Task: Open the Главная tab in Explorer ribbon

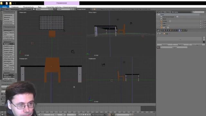Action: [15, 7]
